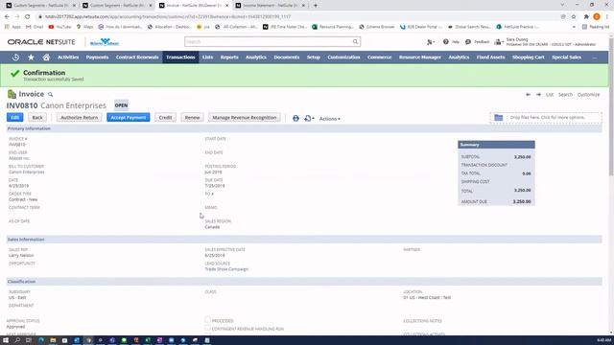Click browser back arrow
614x345 pixels.
pyautogui.click(x=7, y=17)
